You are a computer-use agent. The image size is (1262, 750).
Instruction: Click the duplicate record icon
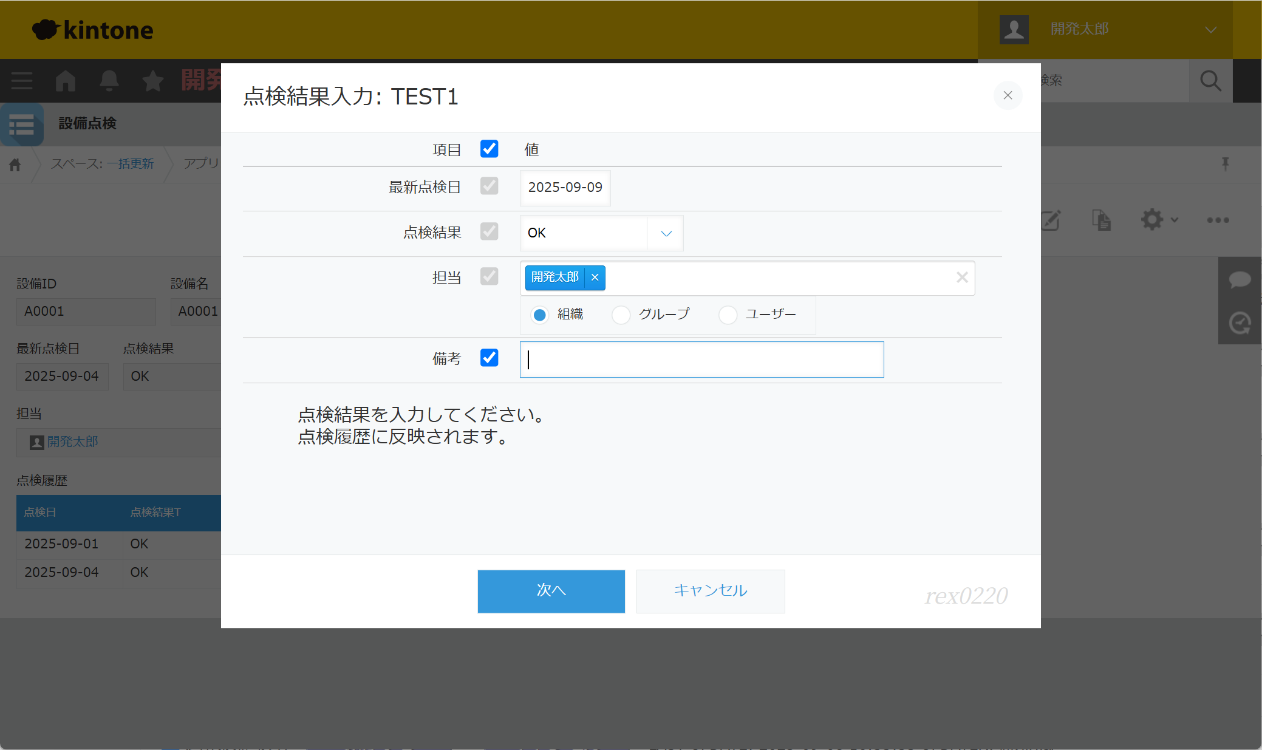(1101, 220)
